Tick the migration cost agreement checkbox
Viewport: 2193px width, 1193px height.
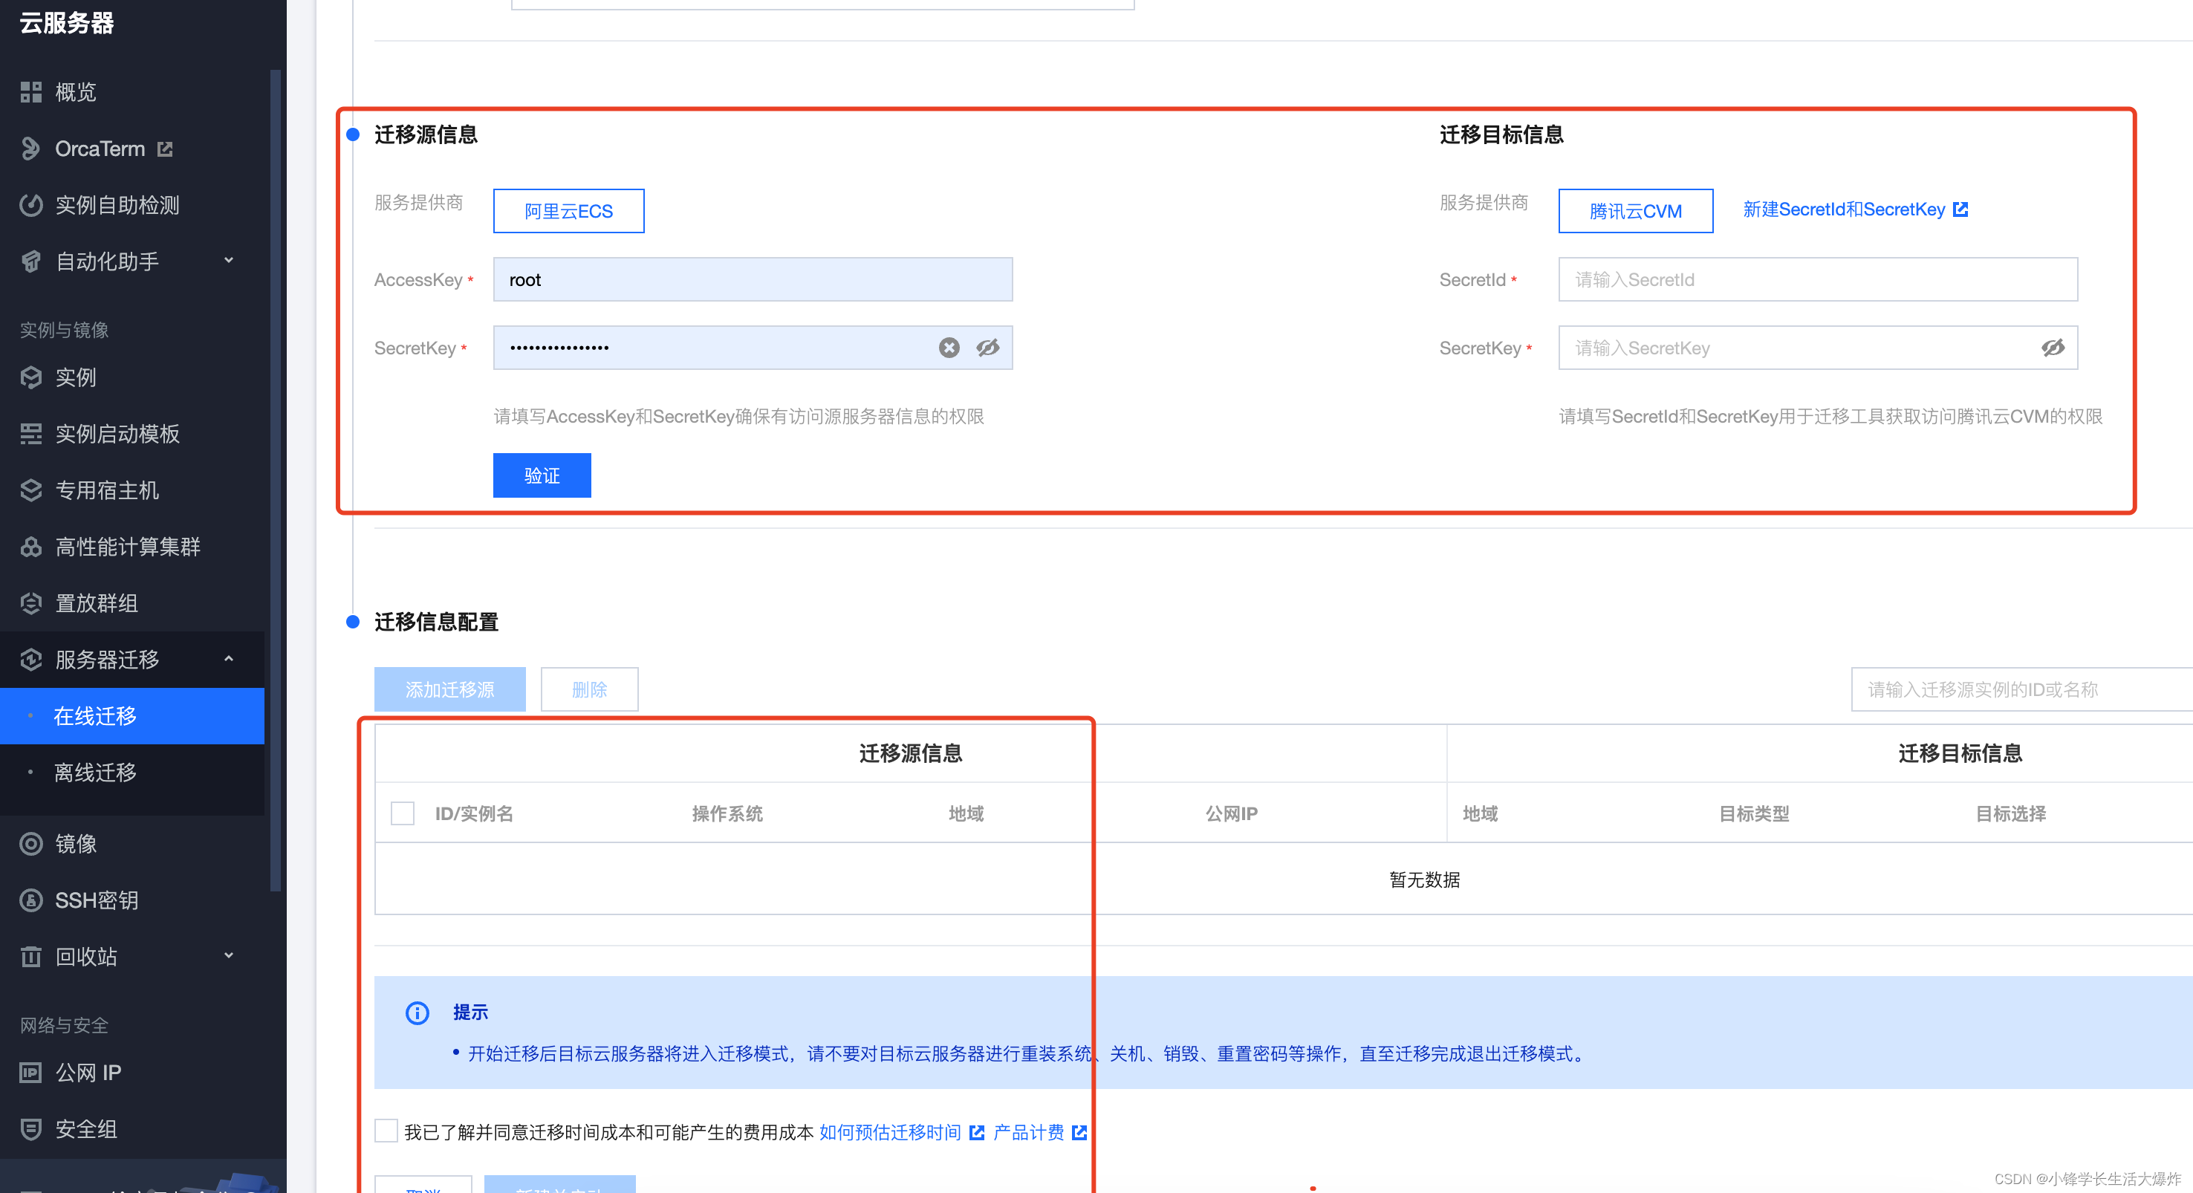point(386,1131)
